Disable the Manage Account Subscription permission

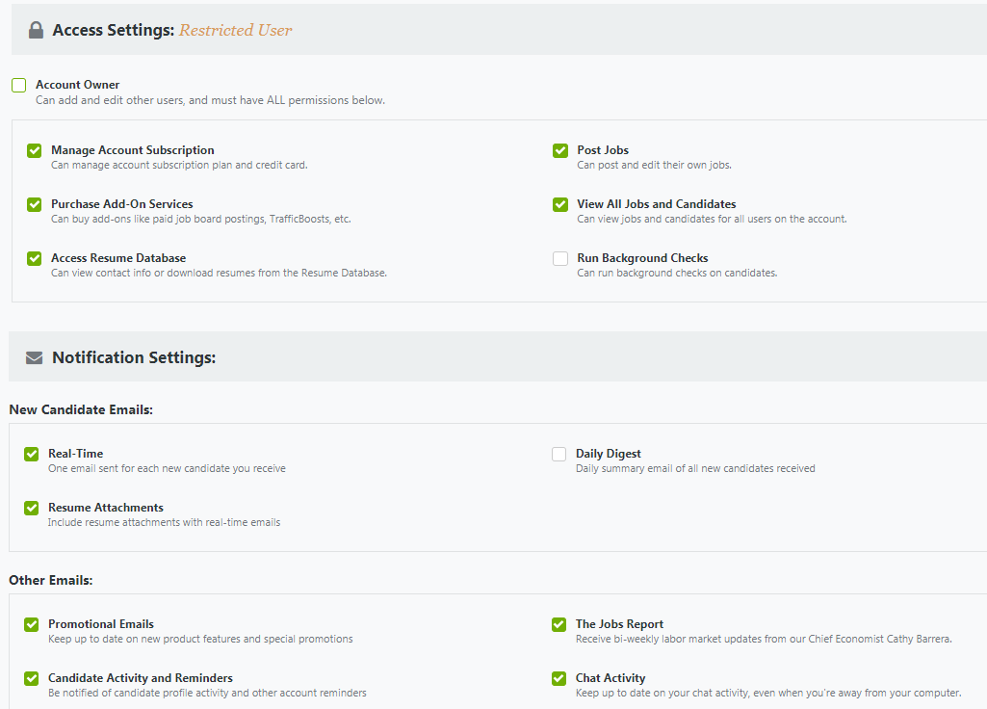(34, 150)
